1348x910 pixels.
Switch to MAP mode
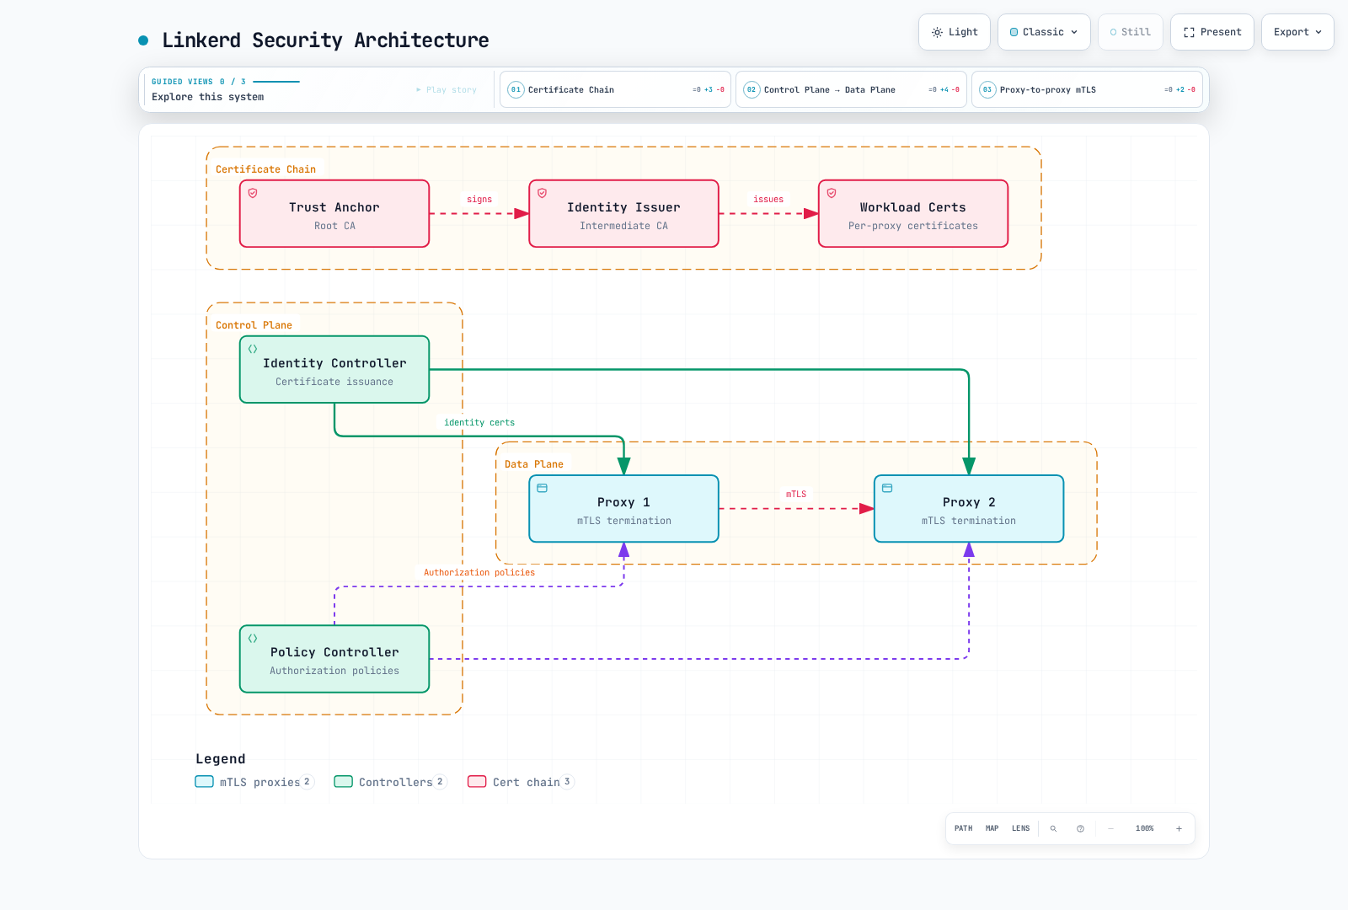click(992, 828)
